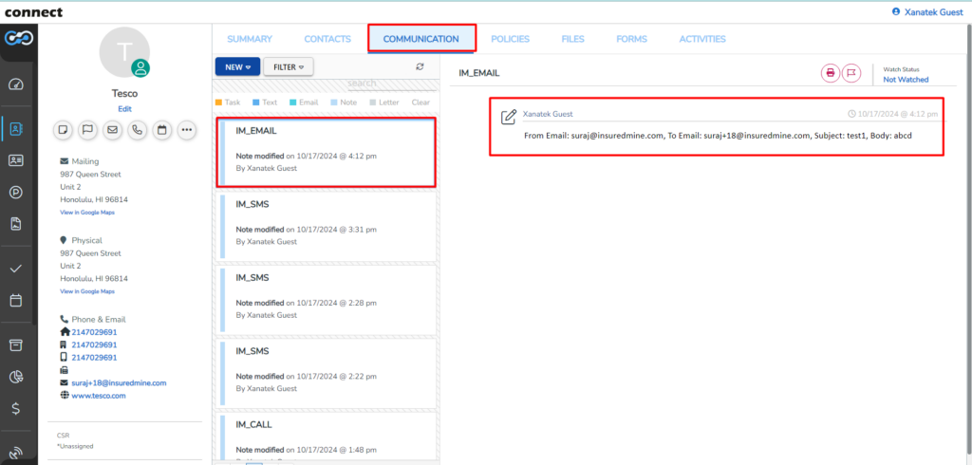Switch to the CONTACTS tab
The image size is (972, 465).
327,39
